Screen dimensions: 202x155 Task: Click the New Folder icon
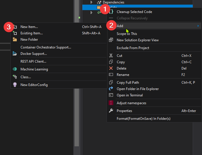click(x=15, y=40)
